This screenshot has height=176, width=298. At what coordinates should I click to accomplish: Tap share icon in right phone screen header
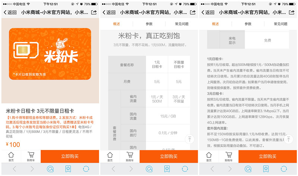292,12
